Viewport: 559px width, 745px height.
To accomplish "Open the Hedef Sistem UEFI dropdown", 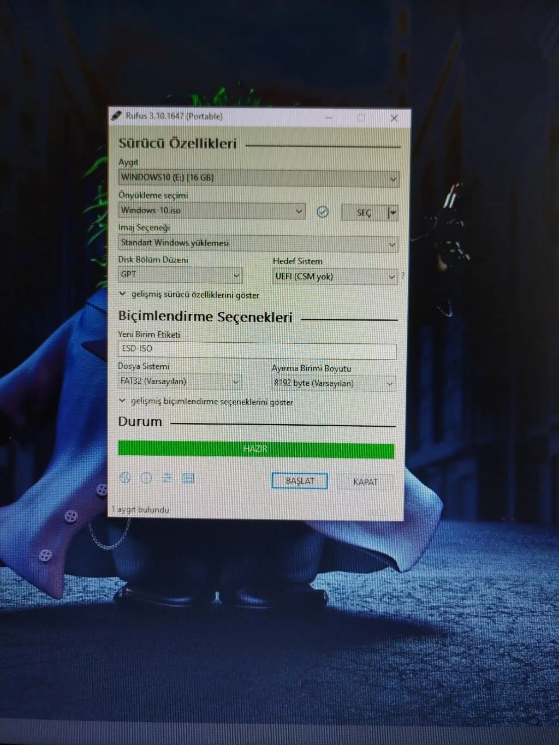I will click(335, 277).
